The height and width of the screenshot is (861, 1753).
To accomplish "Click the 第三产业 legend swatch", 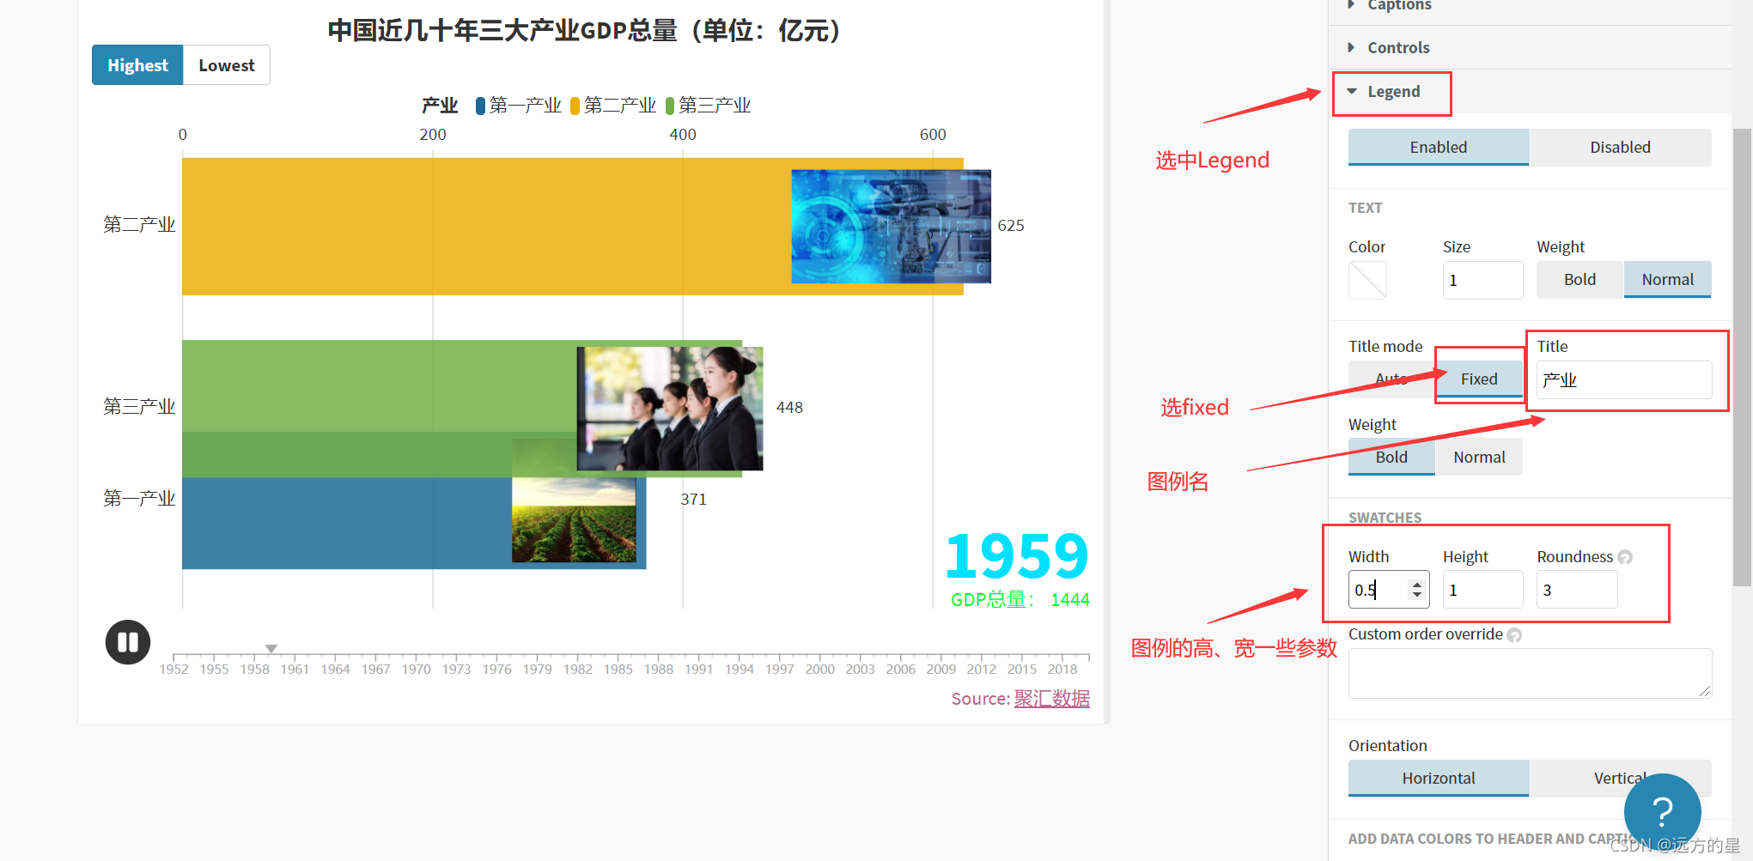I will [x=670, y=106].
